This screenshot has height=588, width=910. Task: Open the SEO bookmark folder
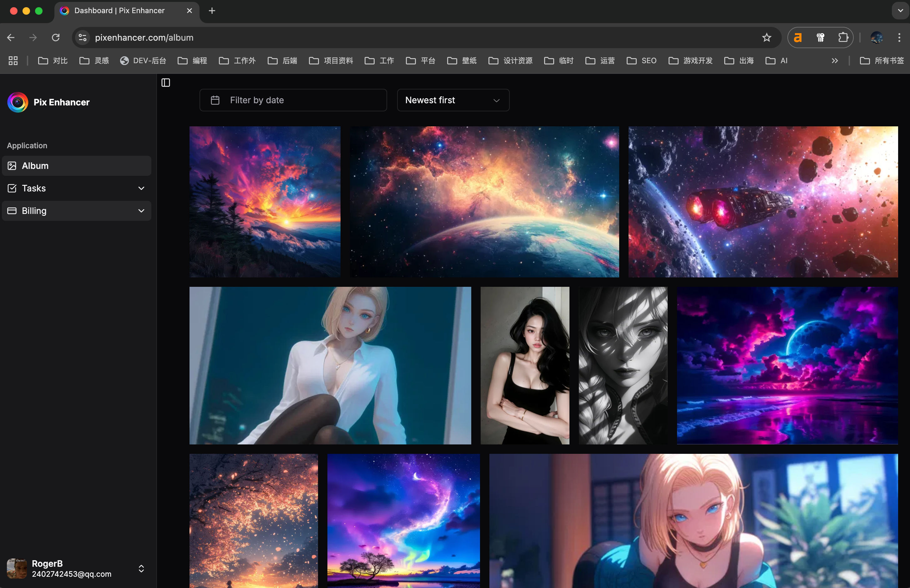click(x=642, y=61)
